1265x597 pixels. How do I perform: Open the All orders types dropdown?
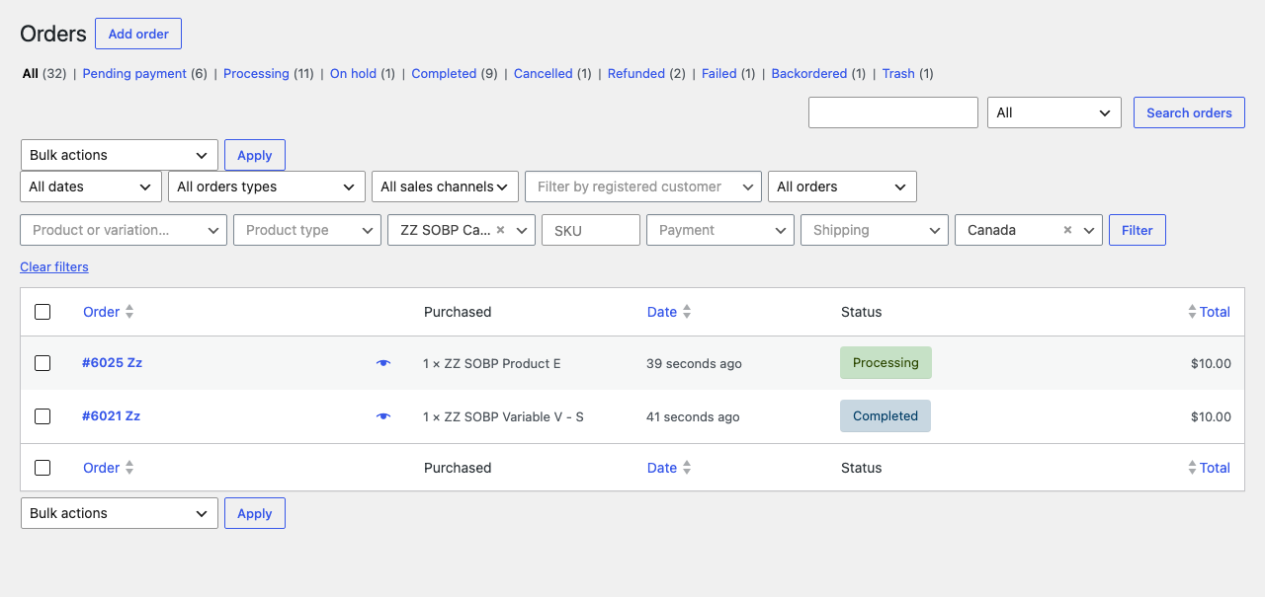(267, 187)
